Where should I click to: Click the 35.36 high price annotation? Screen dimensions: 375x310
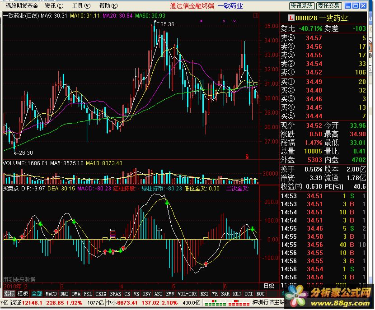point(167,24)
